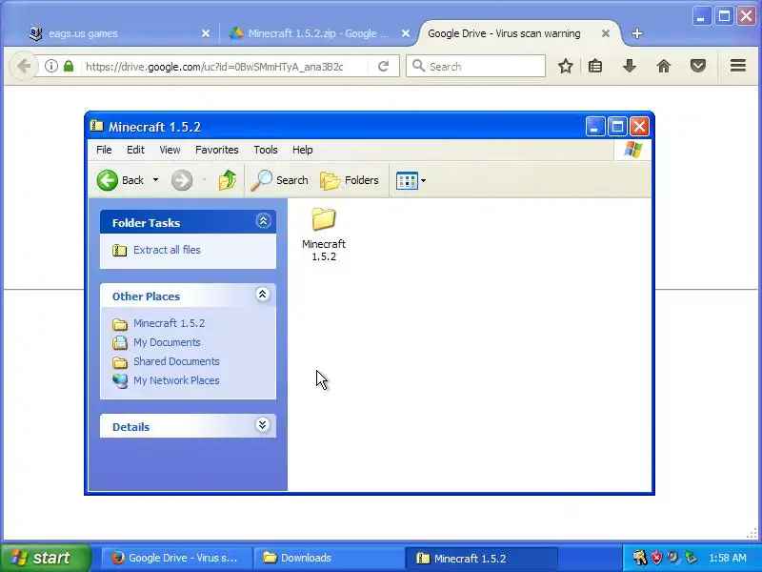
Task: Open the Edit menu
Action: tap(135, 150)
